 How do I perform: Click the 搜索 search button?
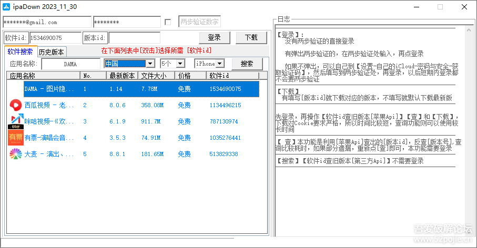247,64
